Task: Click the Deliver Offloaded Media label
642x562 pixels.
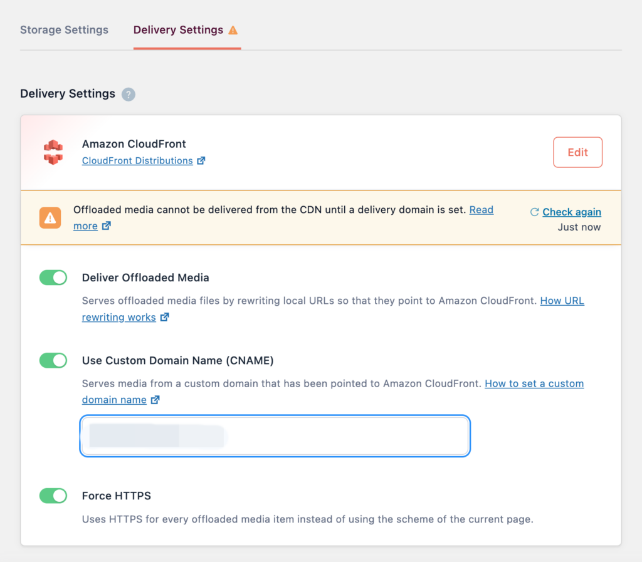Action: pos(145,278)
